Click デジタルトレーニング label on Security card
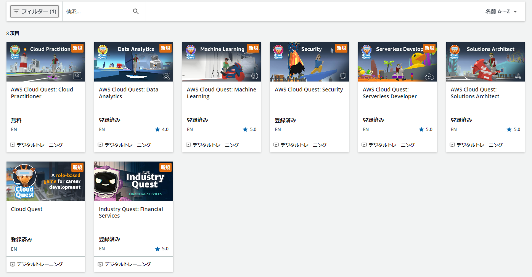This screenshot has height=277, width=532. 304,145
